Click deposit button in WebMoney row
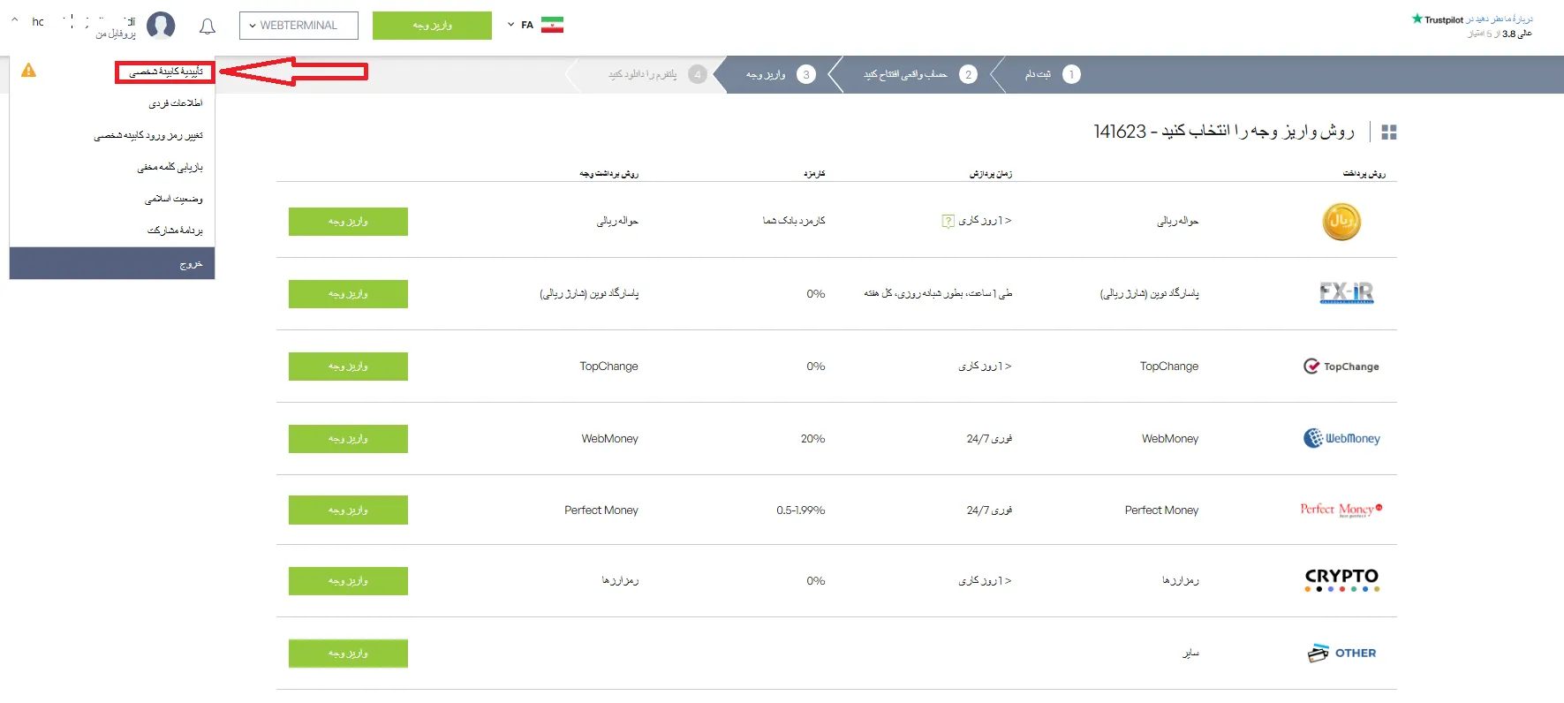Screen dimensions: 1564x703 [x=348, y=439]
